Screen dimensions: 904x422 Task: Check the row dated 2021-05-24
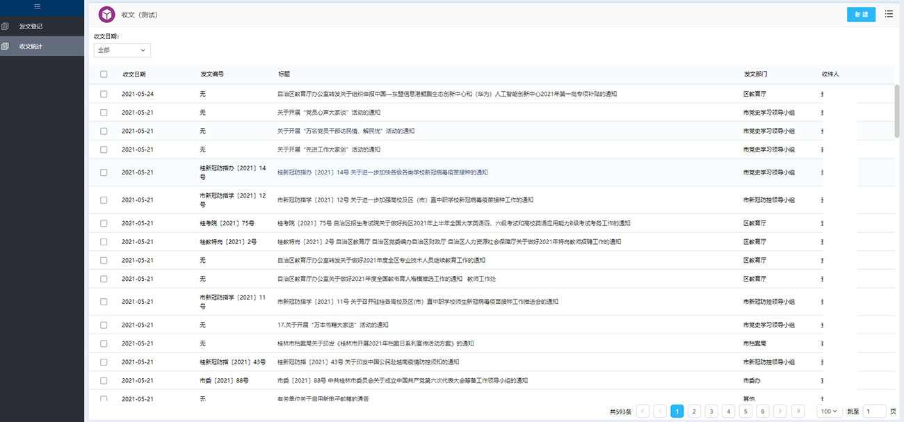104,94
